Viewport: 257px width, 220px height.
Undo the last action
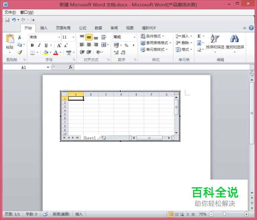(14, 20)
